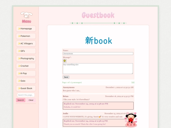Open the emoji picker in message form

(65, 61)
